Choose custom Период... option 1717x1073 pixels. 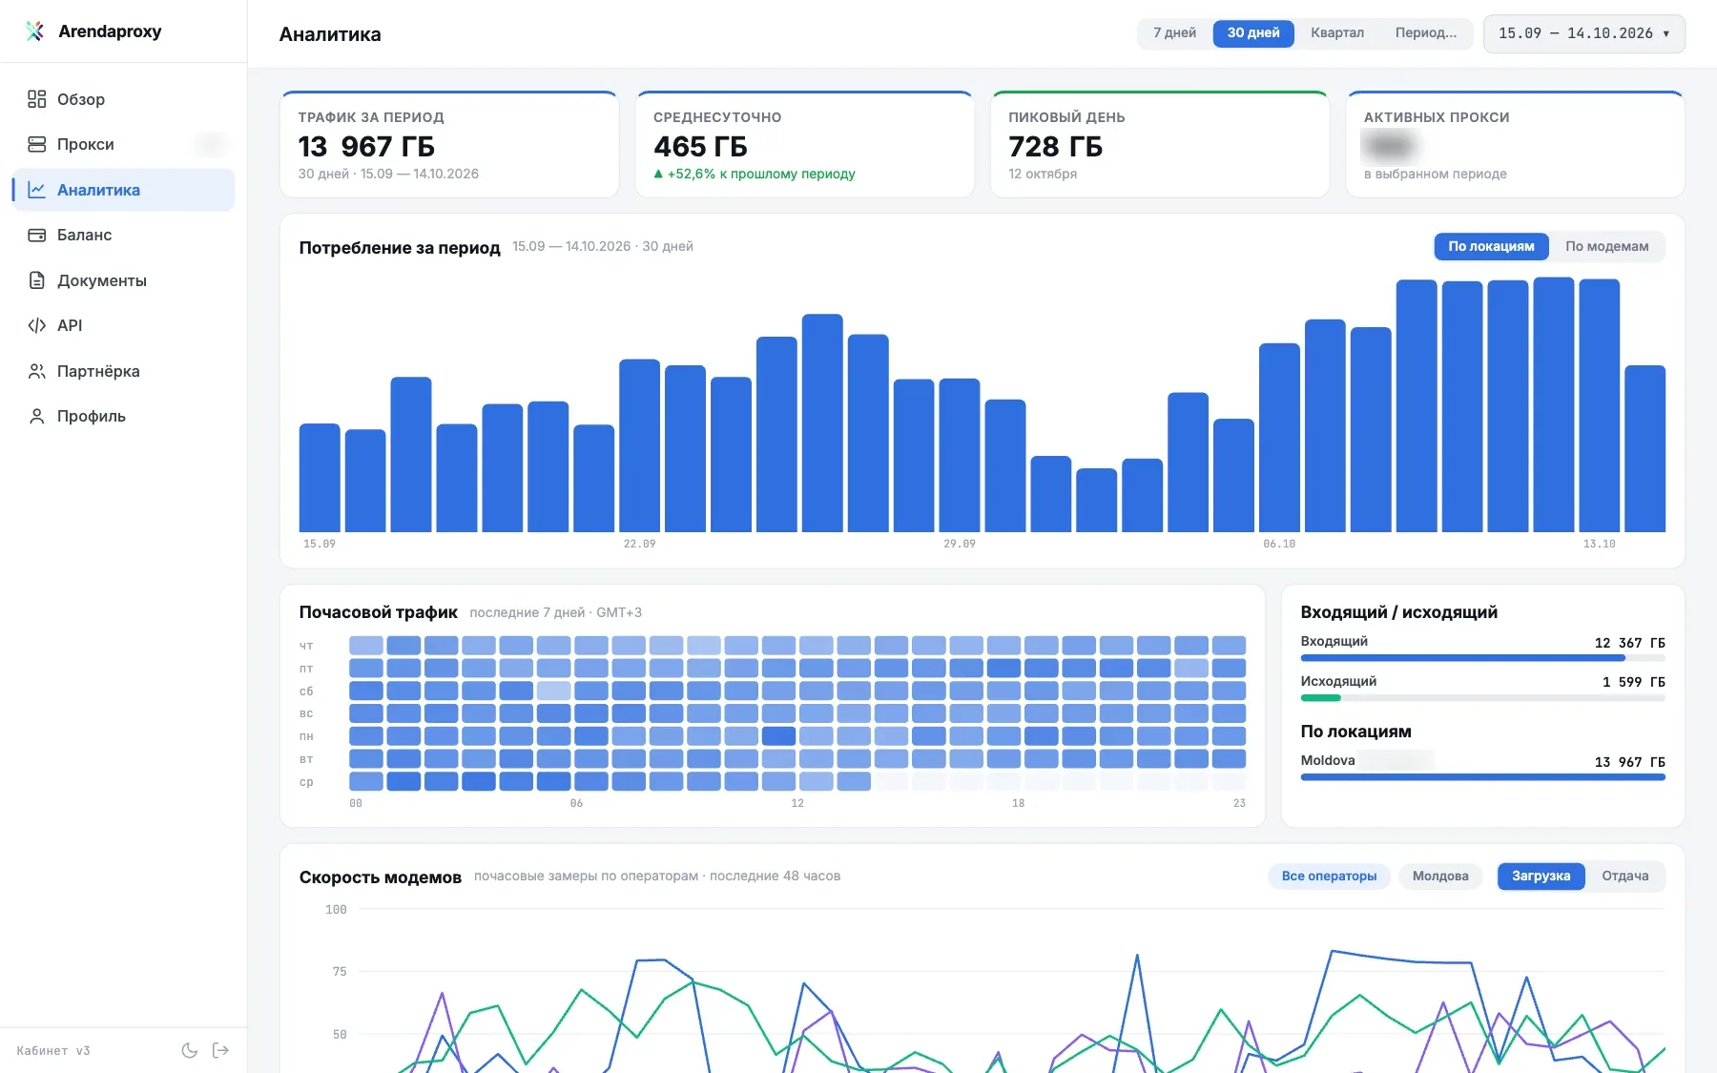click(x=1425, y=33)
